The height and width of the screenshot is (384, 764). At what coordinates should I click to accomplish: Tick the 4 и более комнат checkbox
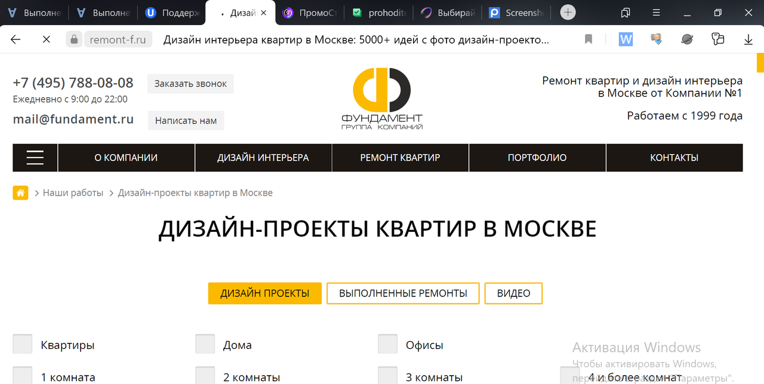[570, 376]
